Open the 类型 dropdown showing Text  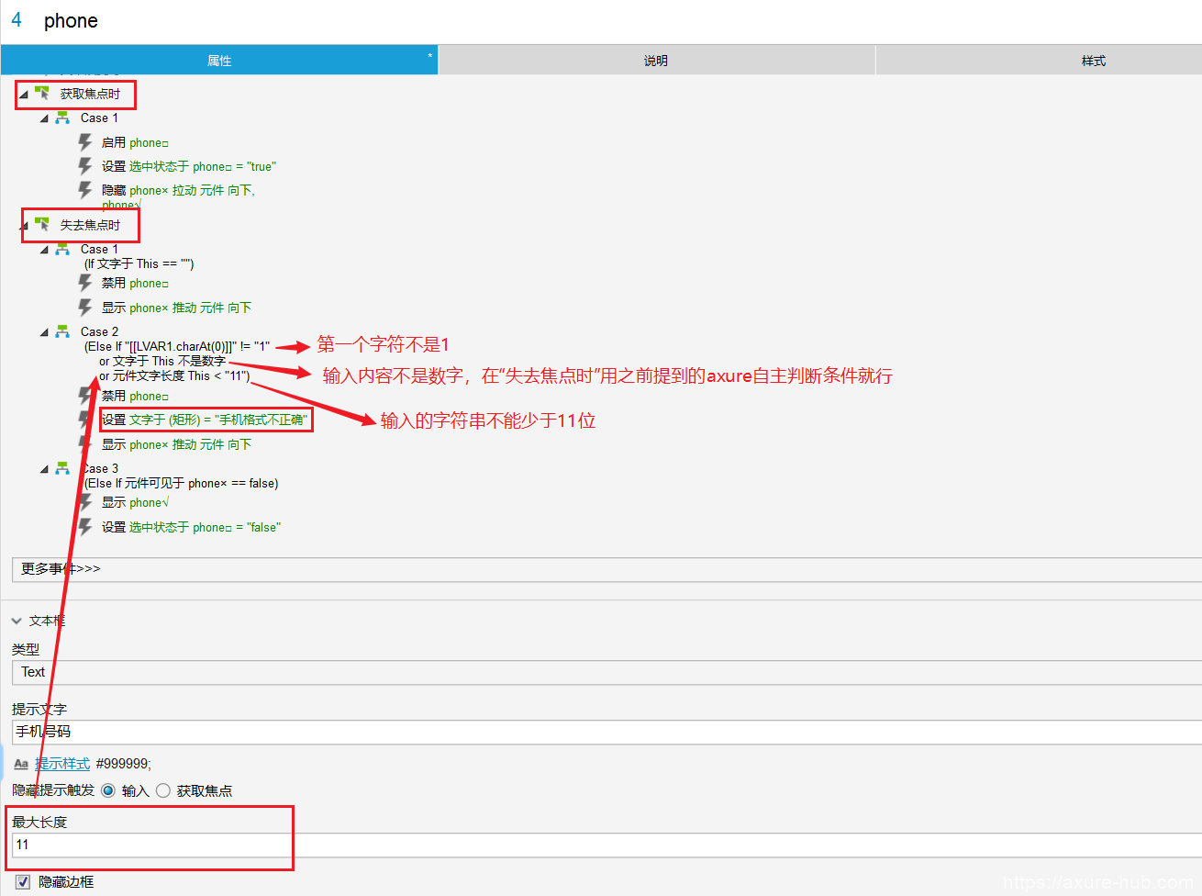(606, 672)
